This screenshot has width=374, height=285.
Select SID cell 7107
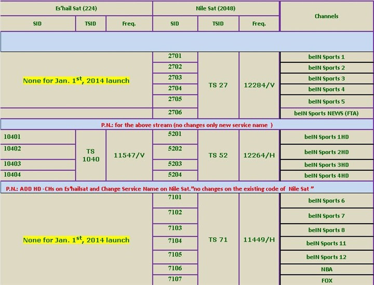(x=175, y=280)
